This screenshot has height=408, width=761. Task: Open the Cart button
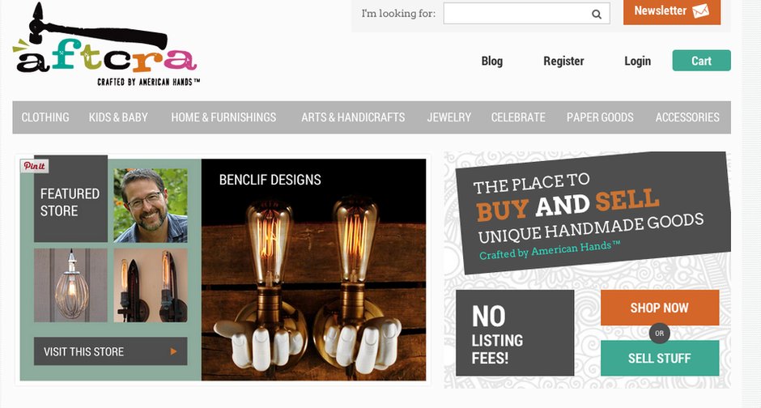coord(701,61)
